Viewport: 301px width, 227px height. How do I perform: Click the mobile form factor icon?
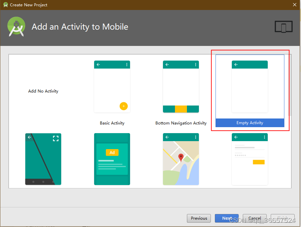(283, 27)
